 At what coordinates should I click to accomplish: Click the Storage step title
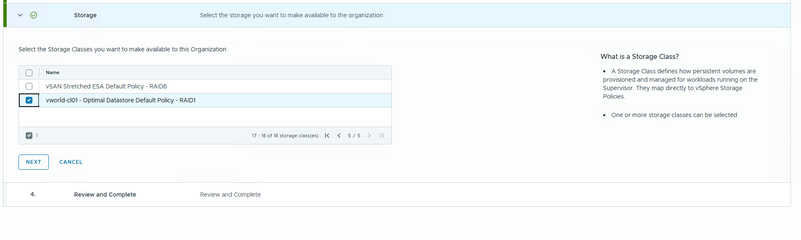point(85,15)
